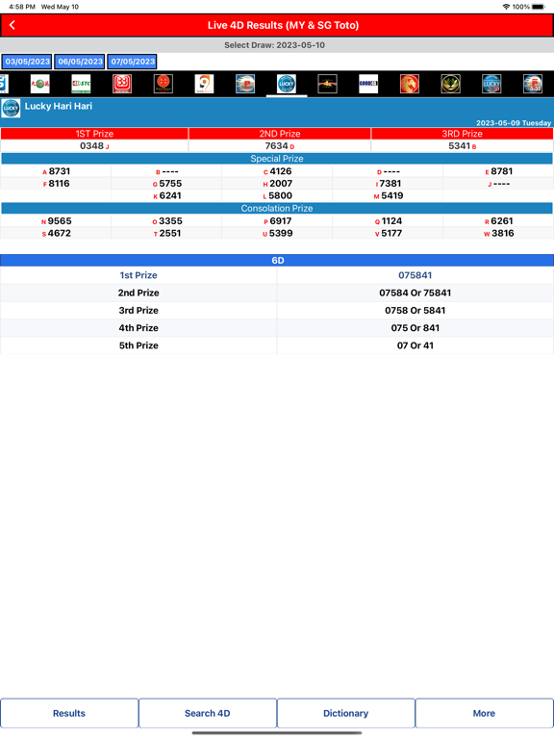Image resolution: width=554 pixels, height=739 pixels.
Task: Select the Lucky Hari Hari round logo tab
Action: [x=287, y=84]
